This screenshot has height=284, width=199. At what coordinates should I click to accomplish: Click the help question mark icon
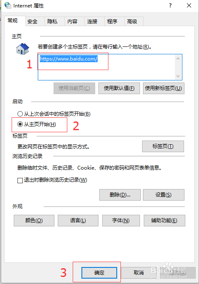[170, 5]
